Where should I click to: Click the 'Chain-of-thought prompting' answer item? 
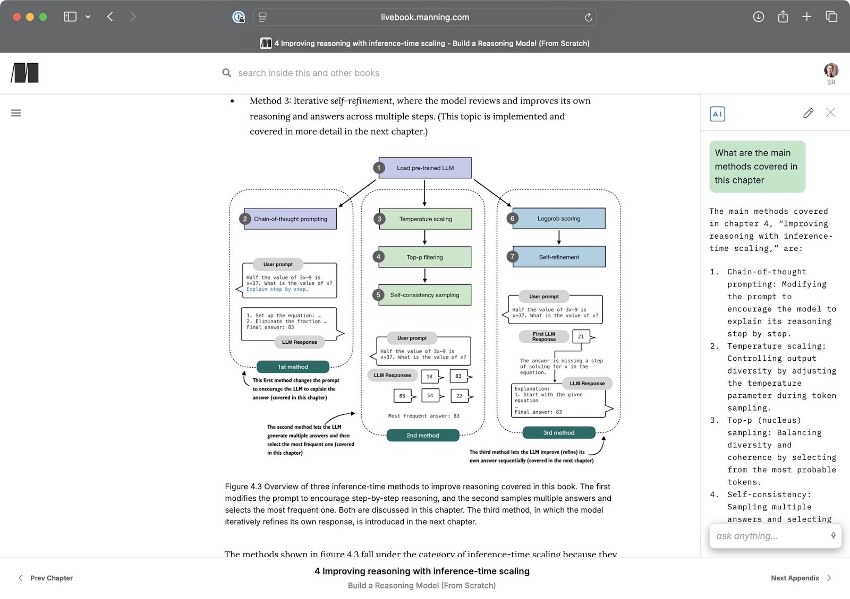tap(773, 302)
